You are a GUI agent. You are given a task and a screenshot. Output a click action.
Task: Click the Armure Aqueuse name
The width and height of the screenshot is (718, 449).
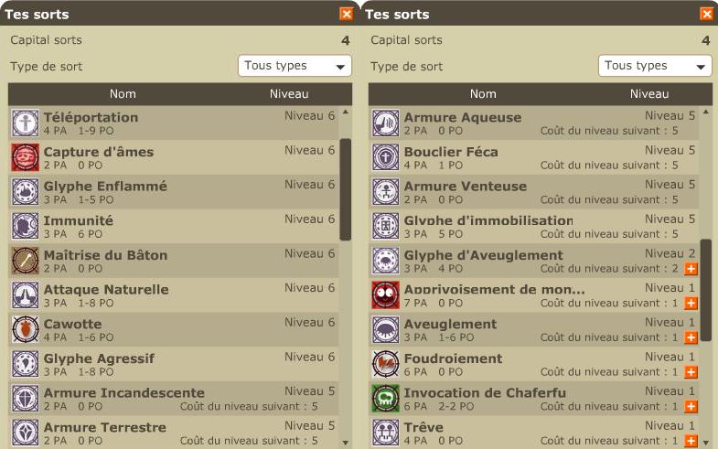pos(463,118)
